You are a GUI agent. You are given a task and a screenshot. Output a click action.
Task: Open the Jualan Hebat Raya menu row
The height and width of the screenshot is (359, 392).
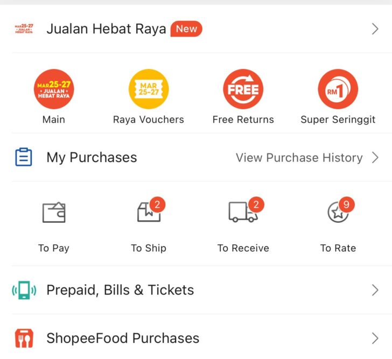point(106,29)
